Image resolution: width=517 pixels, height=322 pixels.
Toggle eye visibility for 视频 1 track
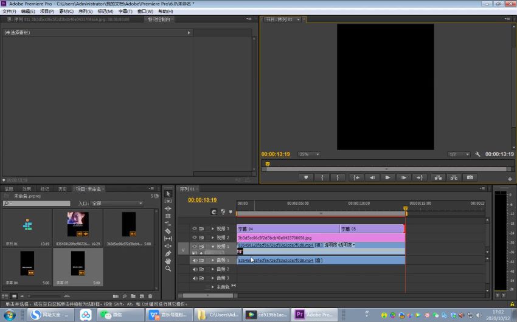(x=194, y=246)
